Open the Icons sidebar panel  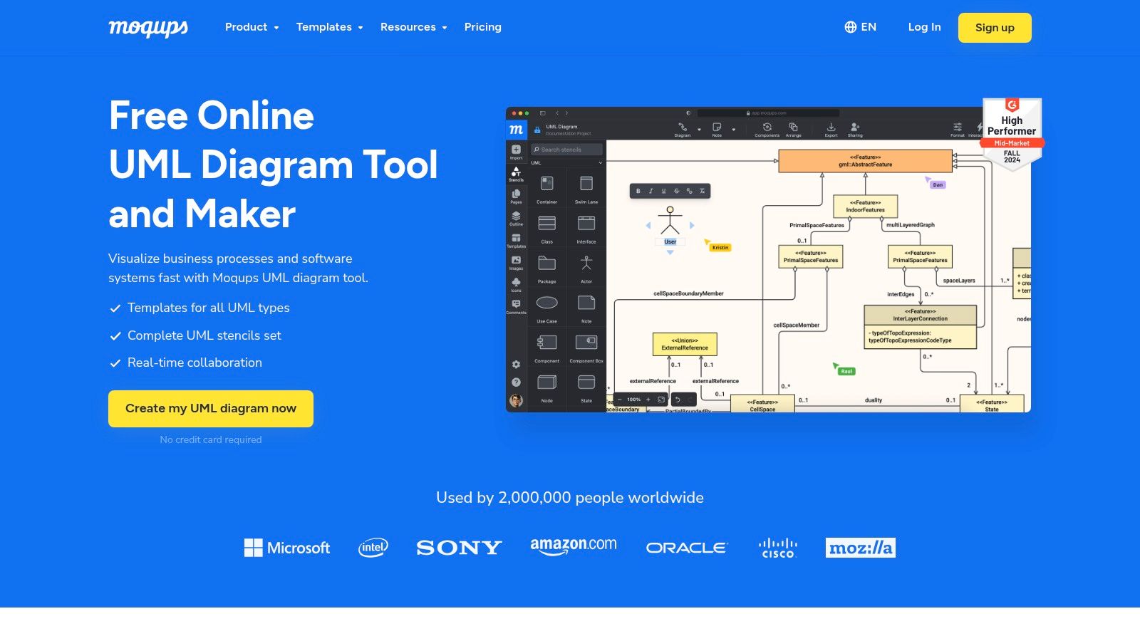click(x=516, y=284)
